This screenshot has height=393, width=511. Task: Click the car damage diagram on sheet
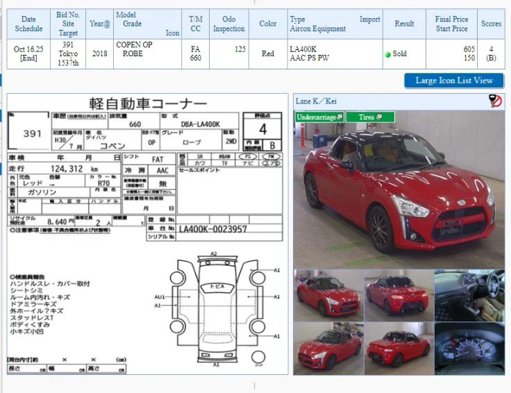pos(217,310)
